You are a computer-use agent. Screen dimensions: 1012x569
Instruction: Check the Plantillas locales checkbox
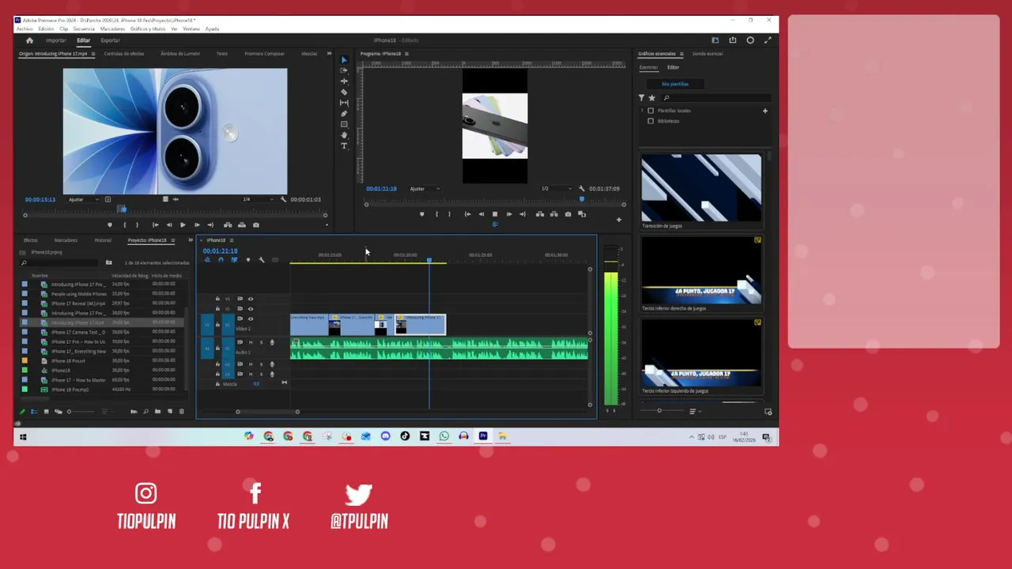click(651, 111)
